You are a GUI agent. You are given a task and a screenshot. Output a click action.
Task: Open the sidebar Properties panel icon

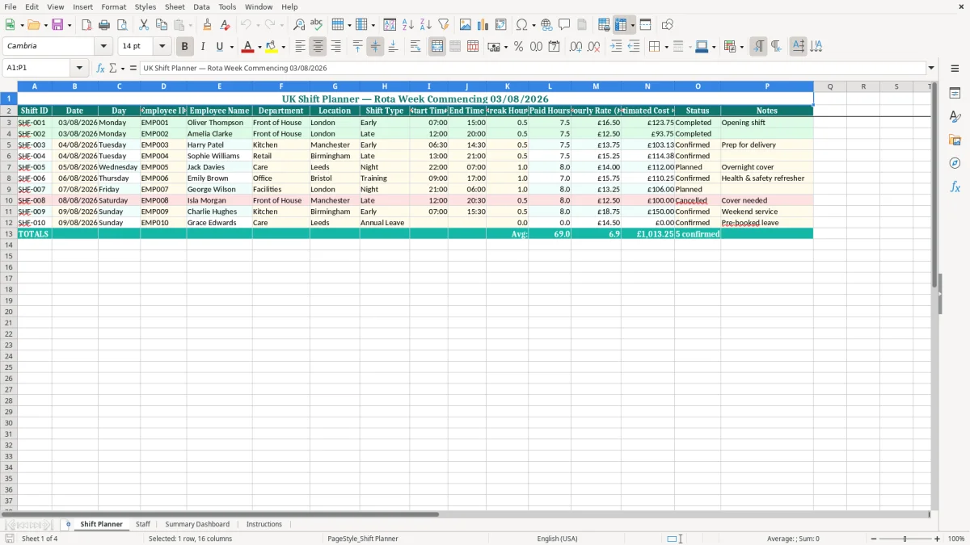[x=955, y=94]
